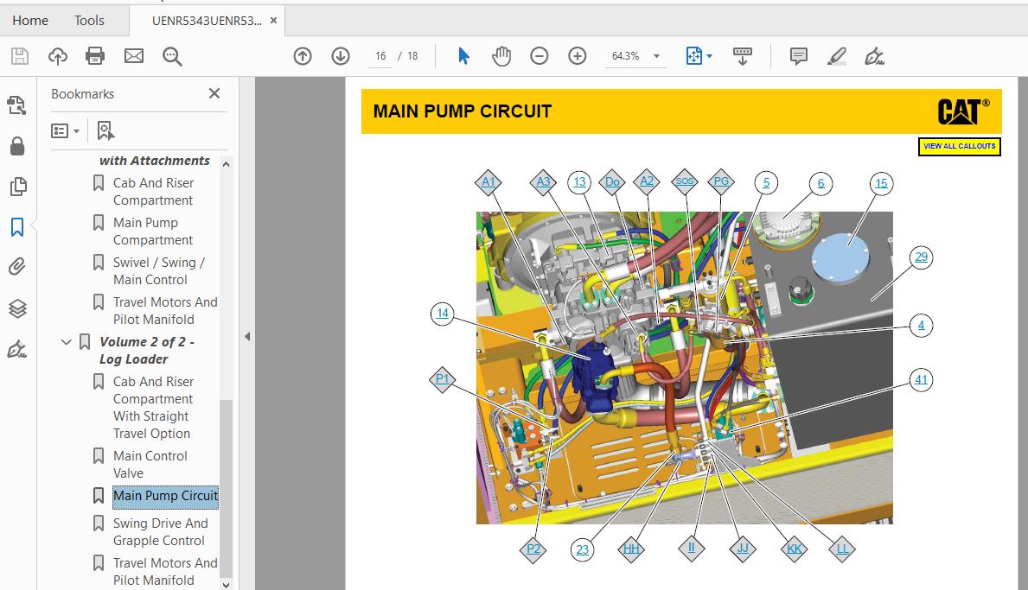
Task: Add new bookmark icon in Bookmarks panel
Action: tap(105, 130)
